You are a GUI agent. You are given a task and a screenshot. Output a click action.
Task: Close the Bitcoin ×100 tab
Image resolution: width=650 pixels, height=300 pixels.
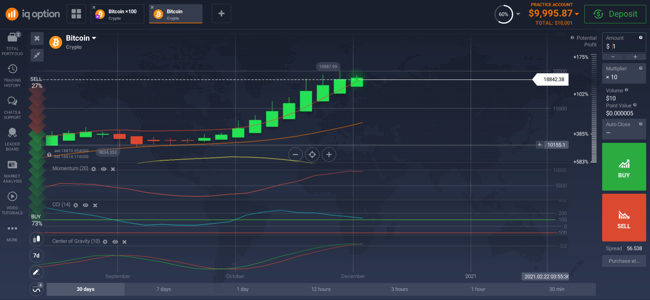94,7
